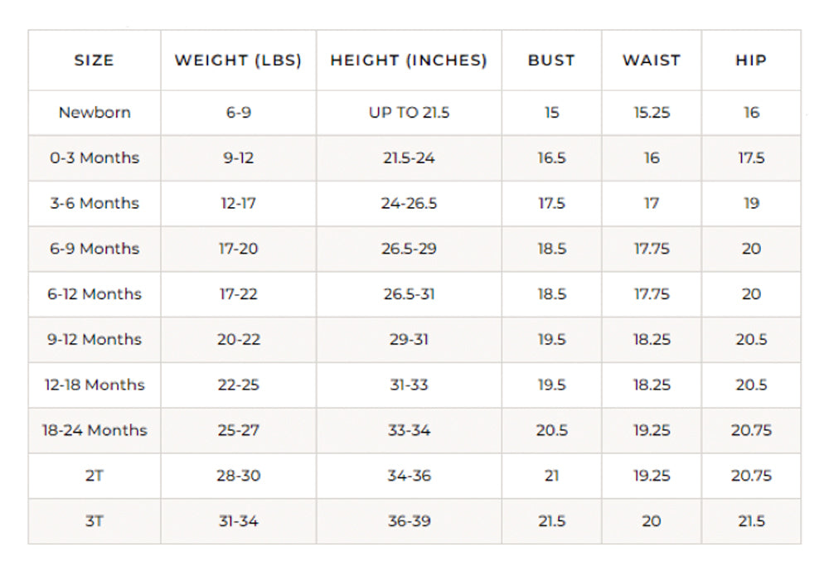Select the 18-24 Months size cell
Screen dimensions: 829x576
click(x=95, y=430)
